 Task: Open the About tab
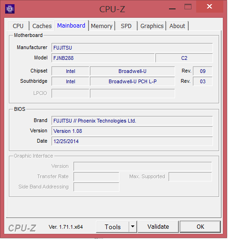coord(177,26)
